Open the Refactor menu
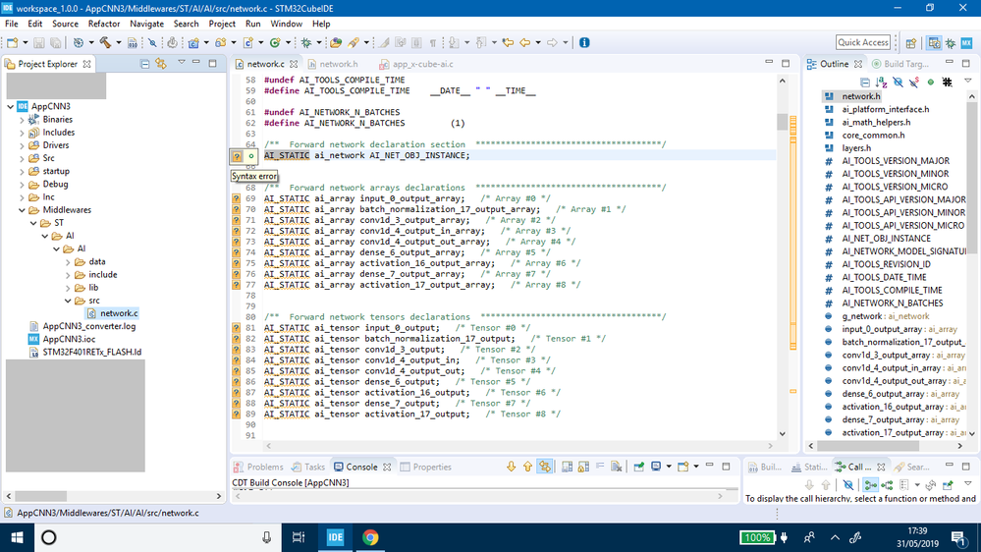 pyautogui.click(x=104, y=24)
